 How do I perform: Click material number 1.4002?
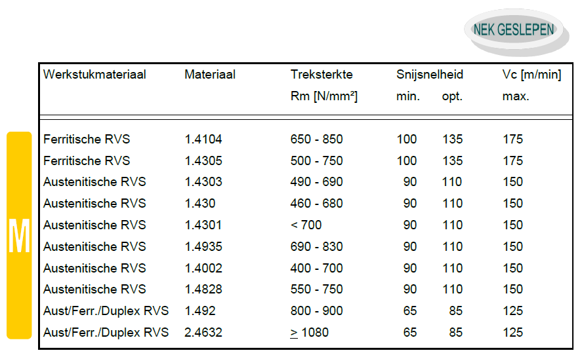(x=203, y=269)
